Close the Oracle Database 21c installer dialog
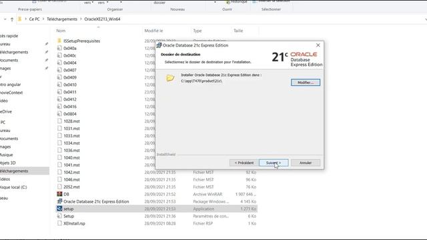 pyautogui.click(x=318, y=45)
